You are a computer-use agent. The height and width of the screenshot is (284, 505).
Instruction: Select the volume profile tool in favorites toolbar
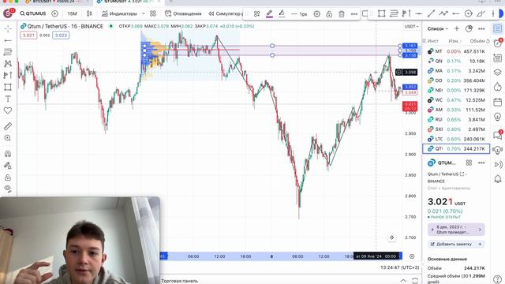pyautogui.click(x=406, y=13)
